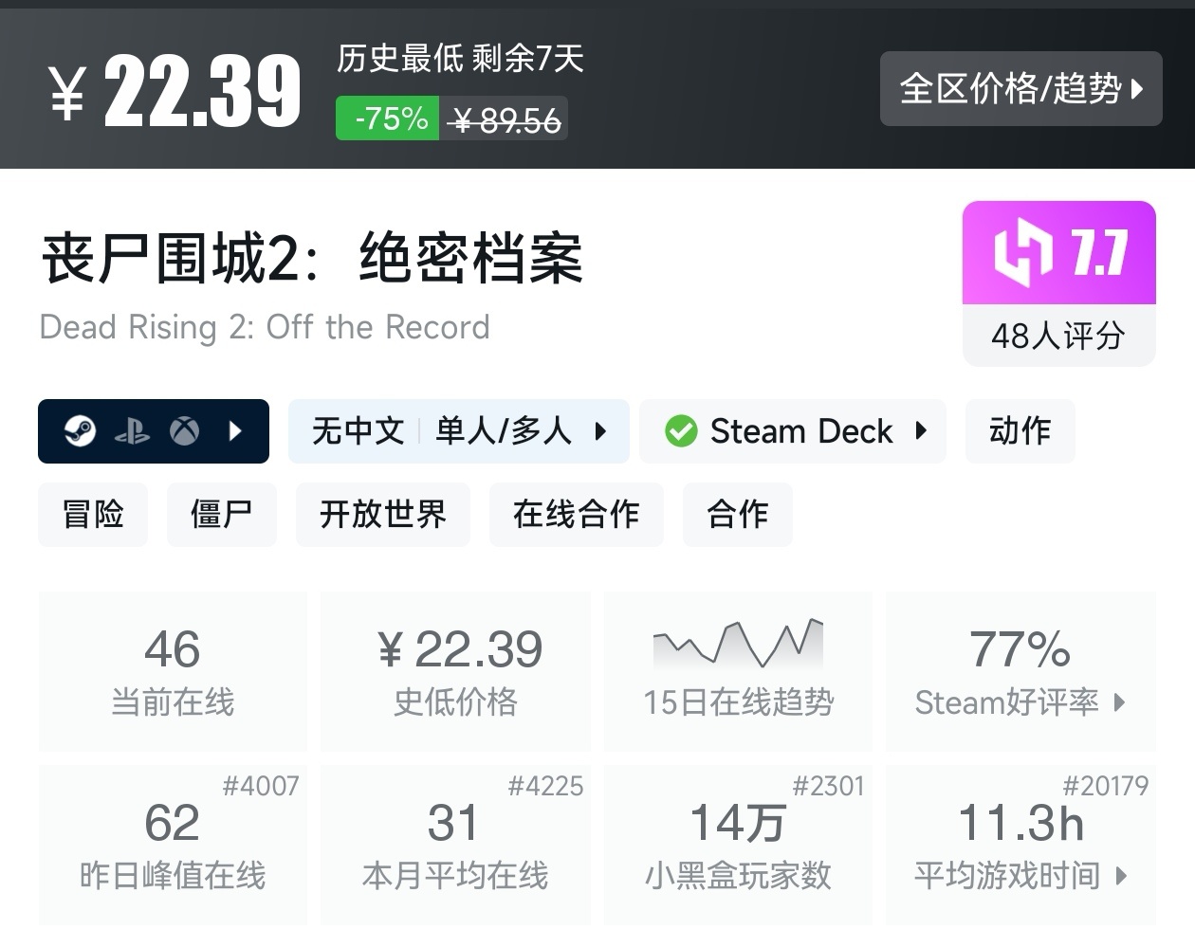Viewport: 1195px width, 929px height.
Task: Click the Steam platform icon
Action: pyautogui.click(x=80, y=431)
